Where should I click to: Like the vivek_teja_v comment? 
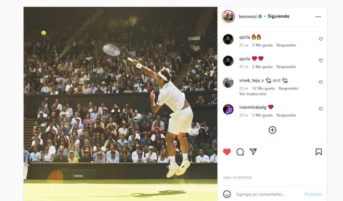coord(321,82)
